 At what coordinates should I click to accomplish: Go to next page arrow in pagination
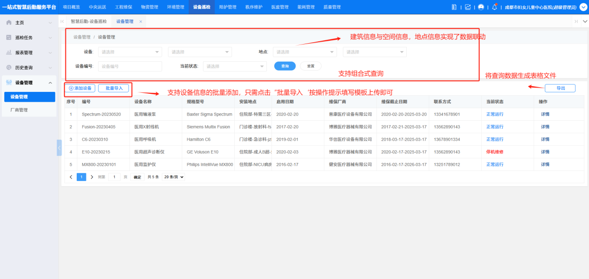coord(92,177)
